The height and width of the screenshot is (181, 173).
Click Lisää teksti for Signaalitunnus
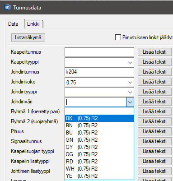click(154, 141)
